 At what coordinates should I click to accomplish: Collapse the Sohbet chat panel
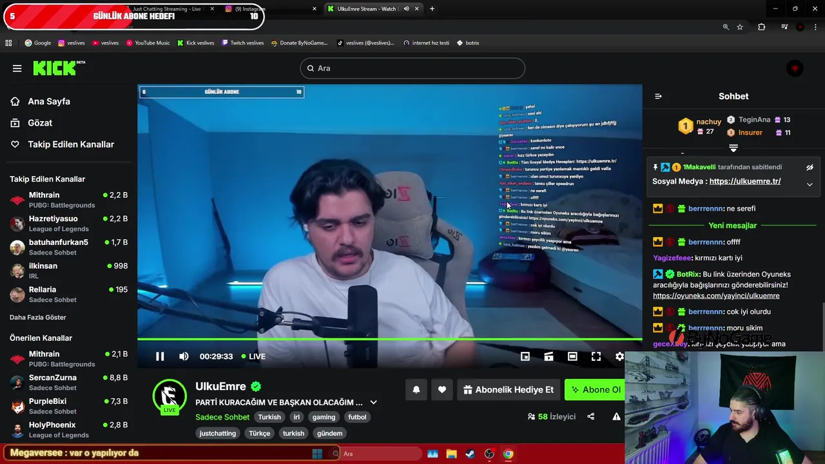658,96
